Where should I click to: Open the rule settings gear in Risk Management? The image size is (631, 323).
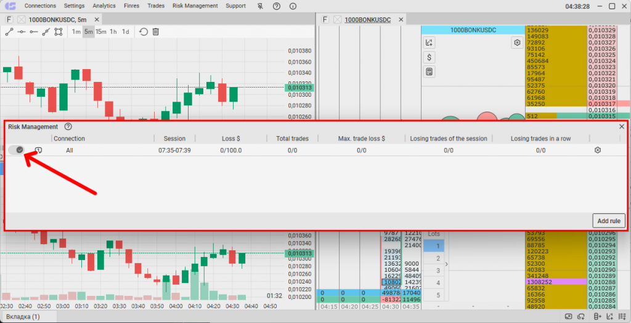coord(598,150)
